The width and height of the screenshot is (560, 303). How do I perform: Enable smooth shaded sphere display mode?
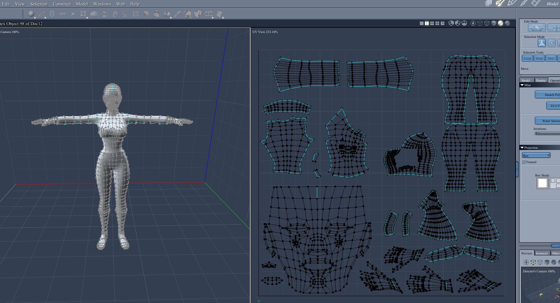pyautogui.click(x=501, y=23)
